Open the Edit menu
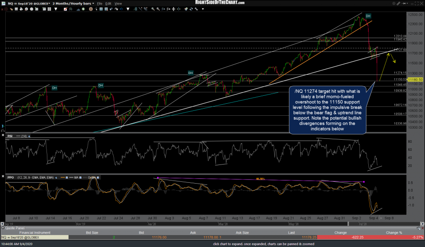This screenshot has width=425, height=247. click(x=108, y=4)
